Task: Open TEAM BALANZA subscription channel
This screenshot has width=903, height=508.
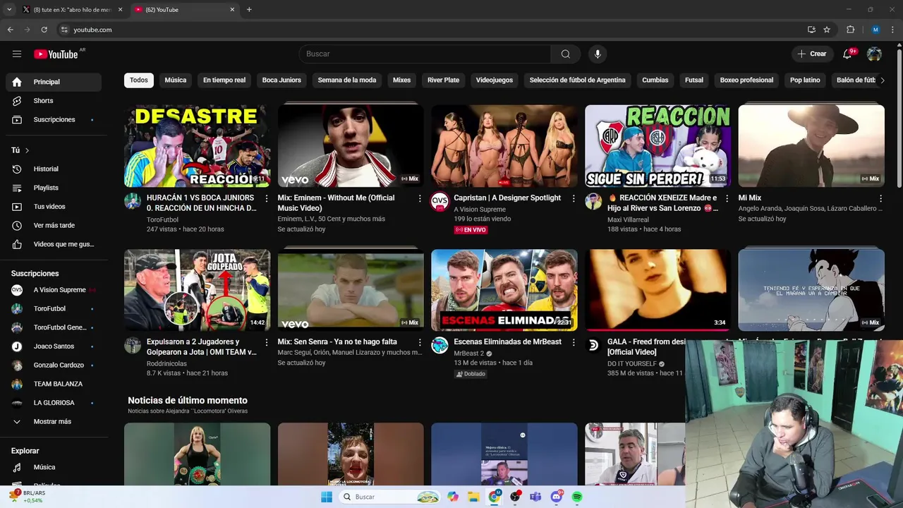Action: coord(54,384)
